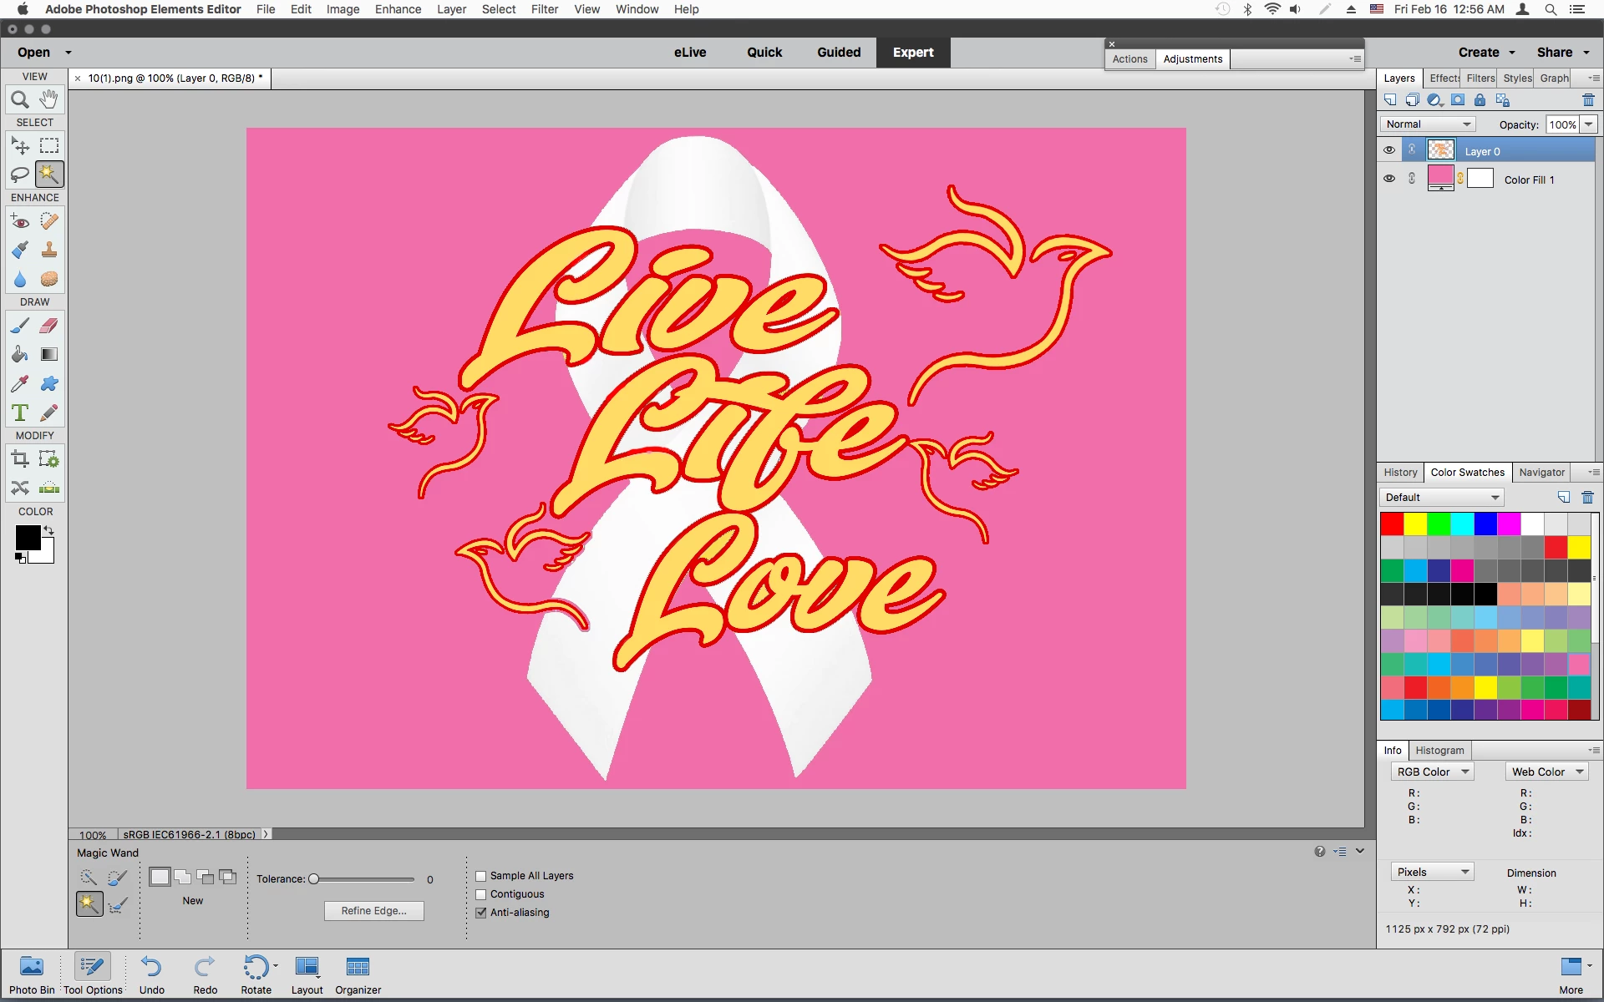This screenshot has height=1002, width=1604.
Task: Select the Zoom tool
Action: tap(20, 100)
